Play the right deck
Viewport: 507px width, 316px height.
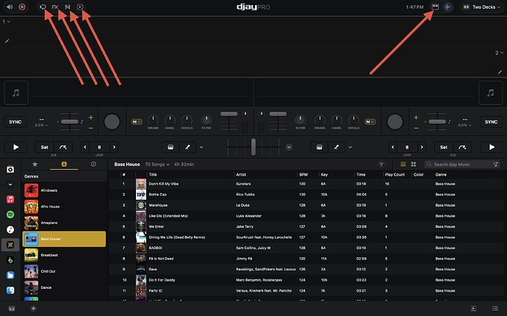pos(491,147)
